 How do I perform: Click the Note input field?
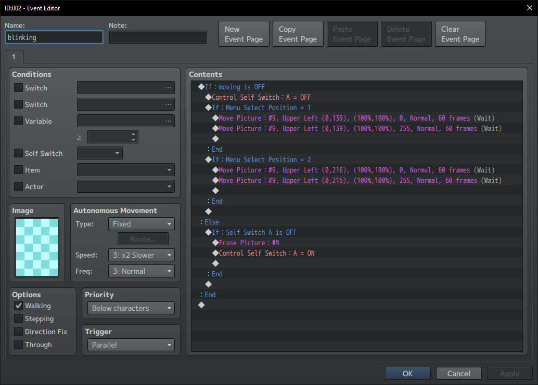[158, 37]
